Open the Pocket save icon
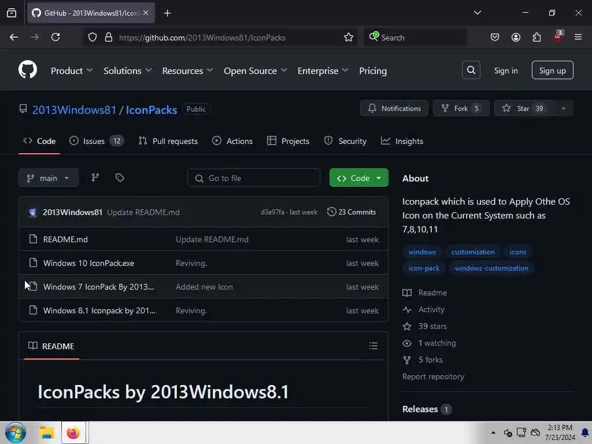 tap(495, 37)
